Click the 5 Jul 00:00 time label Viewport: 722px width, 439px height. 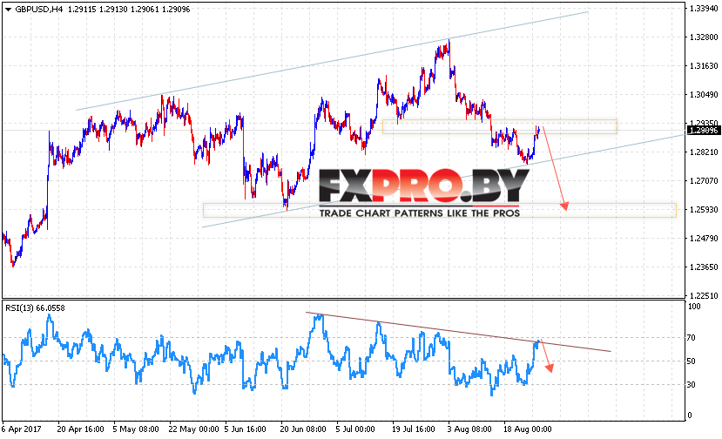(355, 429)
